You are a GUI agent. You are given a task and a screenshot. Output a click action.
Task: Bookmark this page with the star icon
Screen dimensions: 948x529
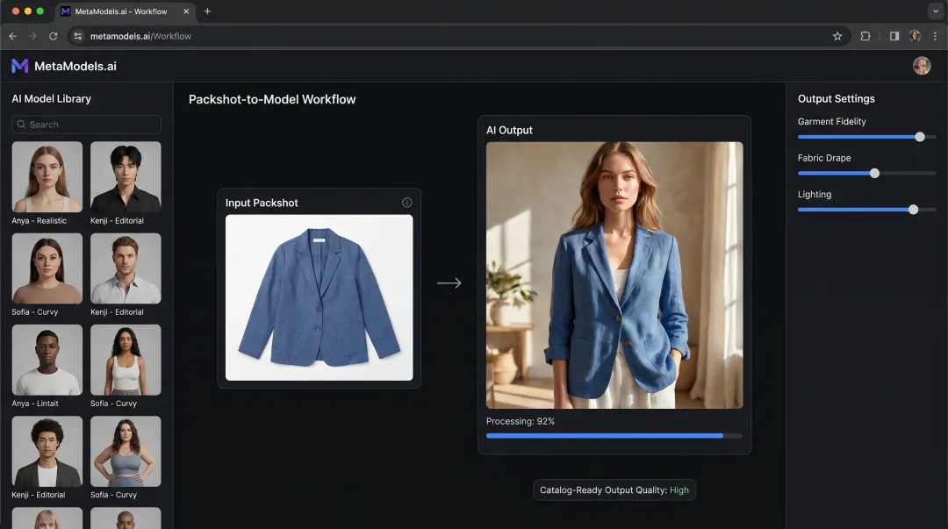837,36
